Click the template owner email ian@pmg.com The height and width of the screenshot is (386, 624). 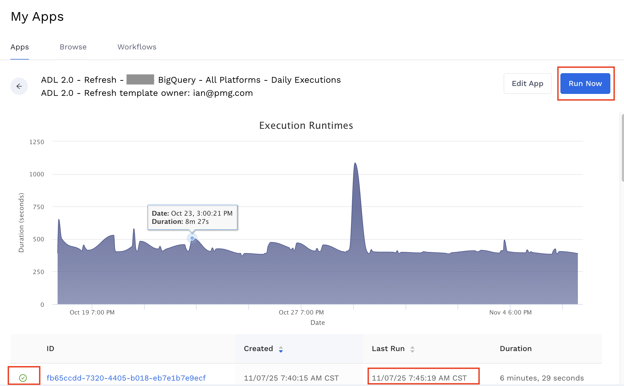click(223, 93)
